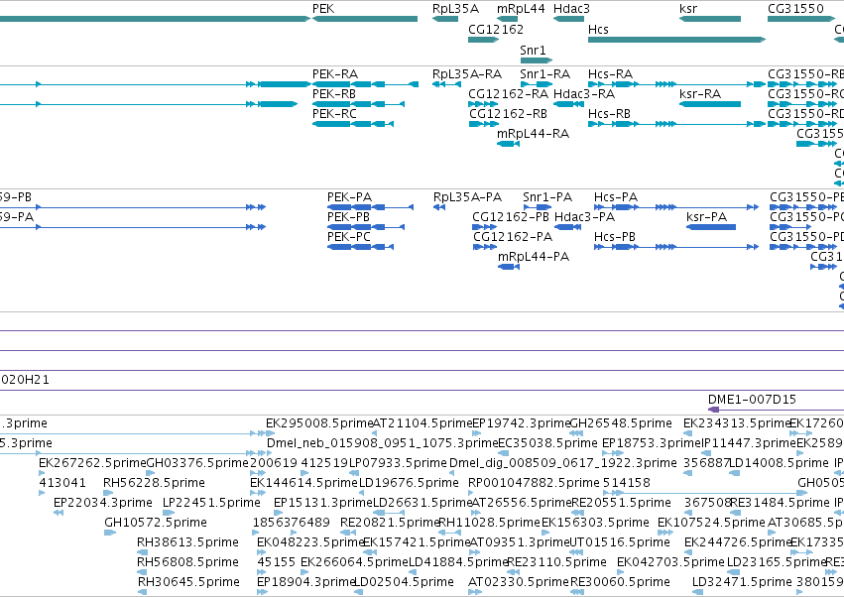Select the LD32471.5prime EST label
844x597 pixels.
(x=742, y=582)
